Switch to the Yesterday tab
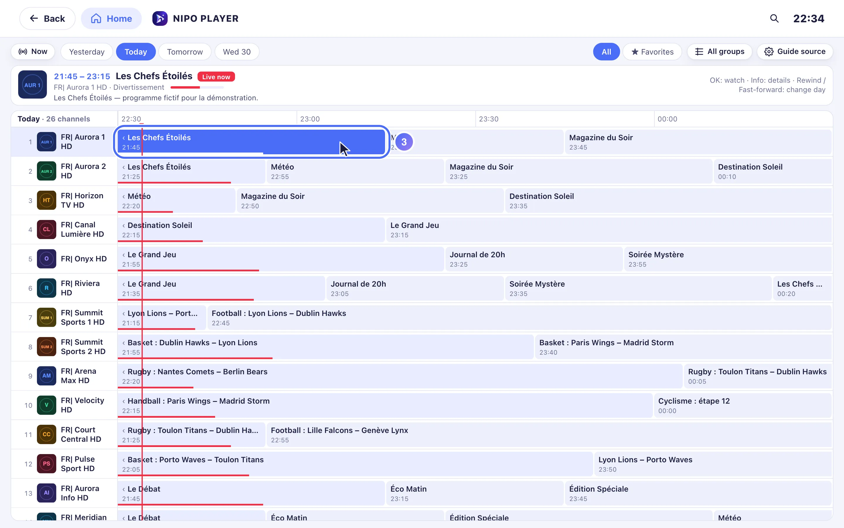 [86, 52]
